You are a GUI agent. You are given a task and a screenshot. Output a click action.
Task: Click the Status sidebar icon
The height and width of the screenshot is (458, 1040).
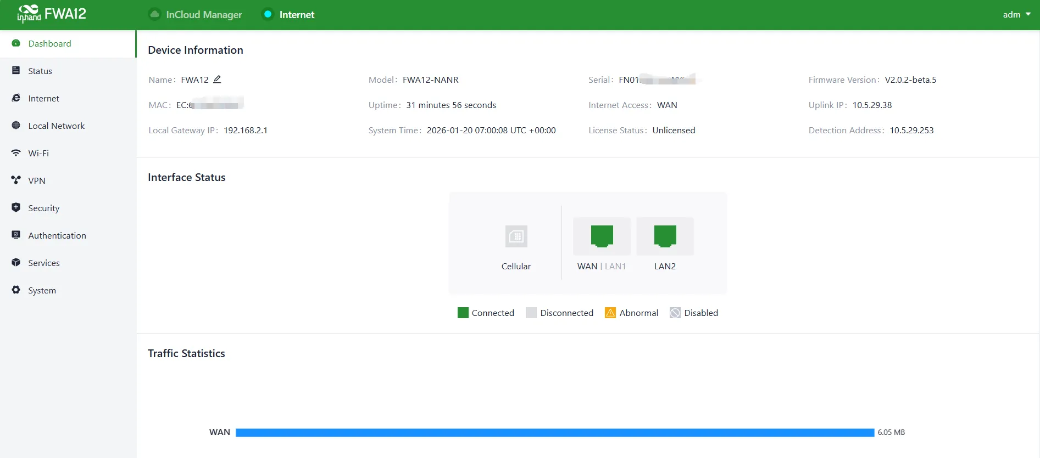(16, 71)
